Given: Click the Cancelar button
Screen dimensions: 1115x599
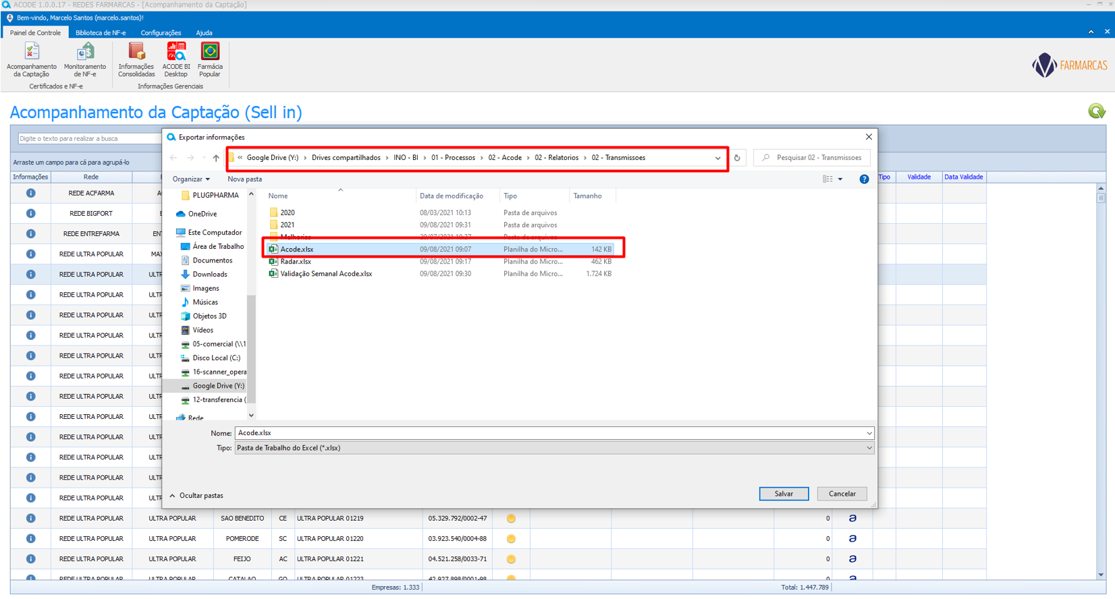Looking at the screenshot, I should coord(842,494).
